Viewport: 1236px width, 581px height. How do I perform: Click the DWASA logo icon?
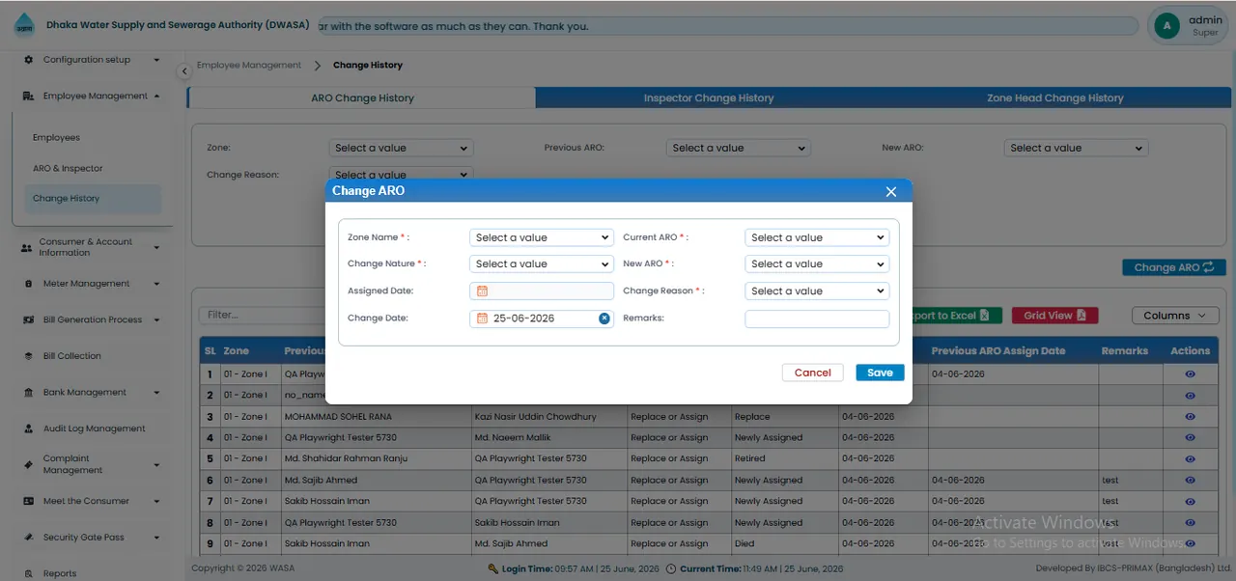coord(23,26)
